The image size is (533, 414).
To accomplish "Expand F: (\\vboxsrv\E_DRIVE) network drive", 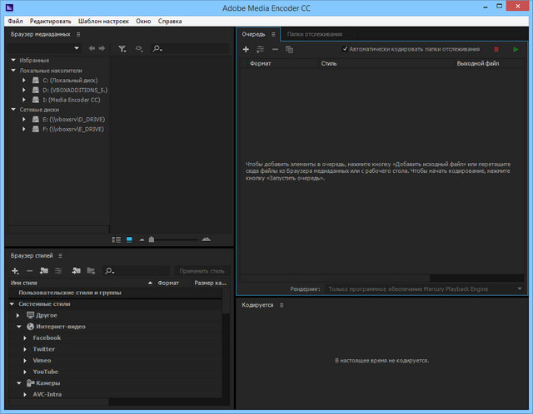I will pos(24,130).
